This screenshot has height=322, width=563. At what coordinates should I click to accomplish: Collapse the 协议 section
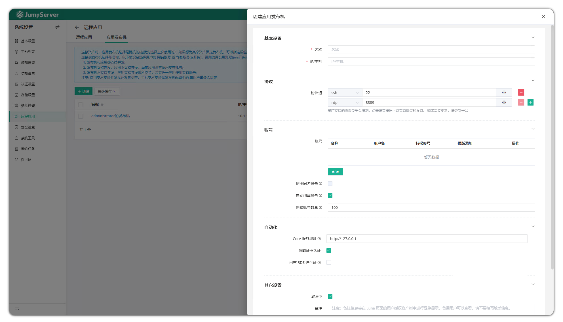[533, 81]
